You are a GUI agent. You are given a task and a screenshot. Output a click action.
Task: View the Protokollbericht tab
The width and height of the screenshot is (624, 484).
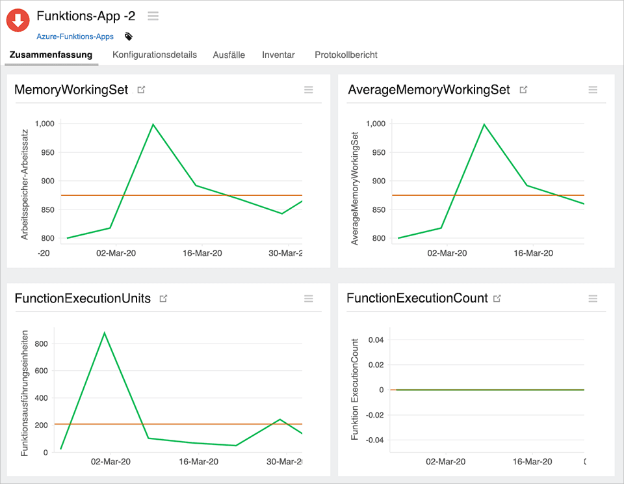coord(346,55)
